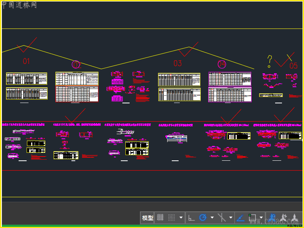Open the snap mode settings dropdown arrow
Viewport: 304px width, 228px height.
tap(181, 218)
